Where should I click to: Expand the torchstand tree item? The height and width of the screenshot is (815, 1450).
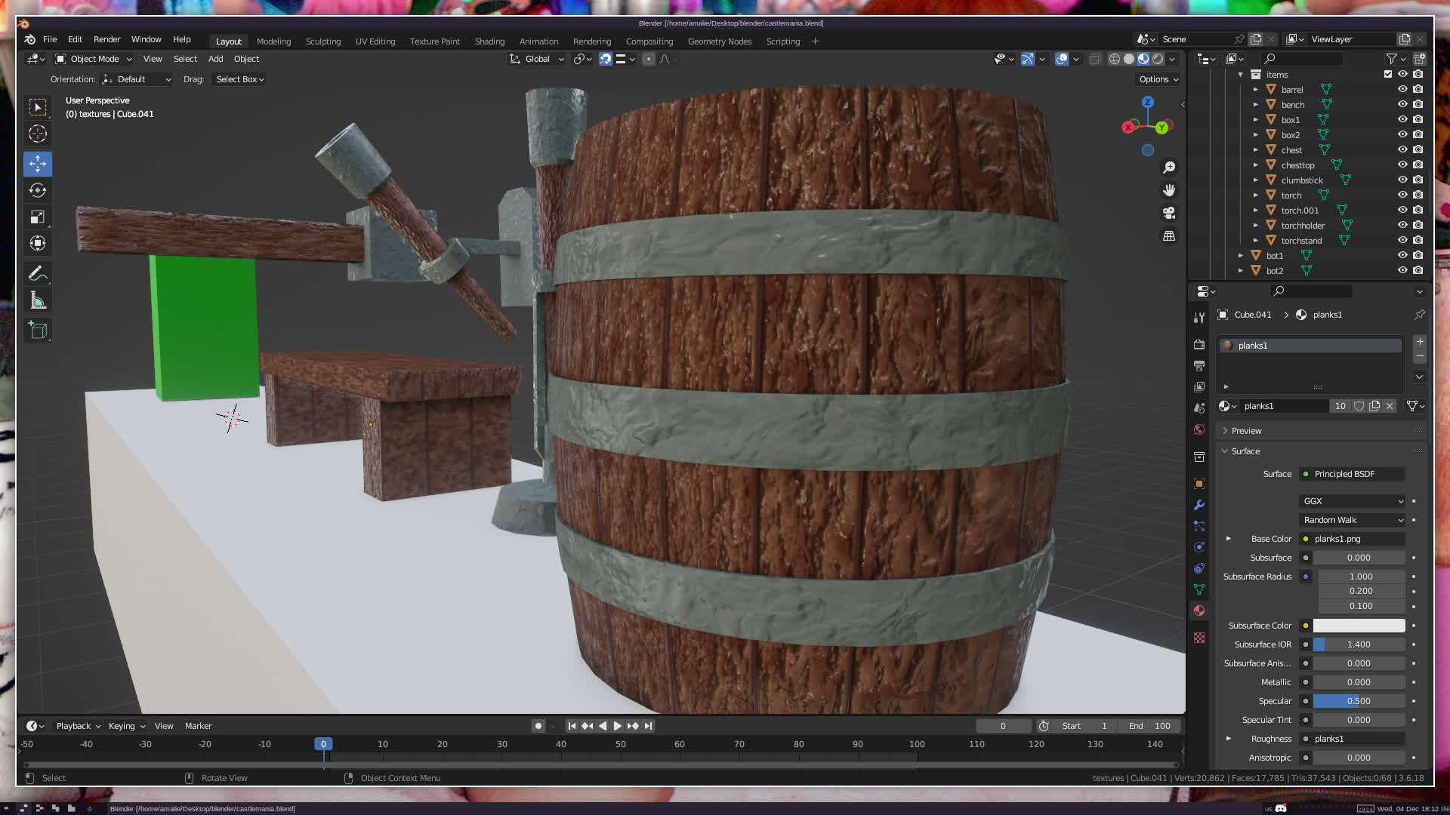pyautogui.click(x=1256, y=241)
